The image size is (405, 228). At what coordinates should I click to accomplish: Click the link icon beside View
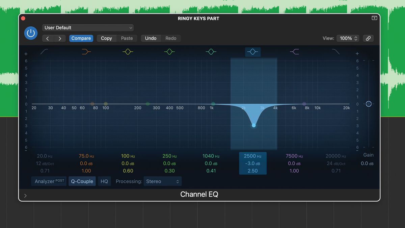click(368, 38)
